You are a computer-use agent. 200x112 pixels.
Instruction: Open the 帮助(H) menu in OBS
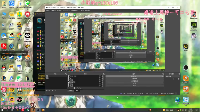[x=87, y=10]
